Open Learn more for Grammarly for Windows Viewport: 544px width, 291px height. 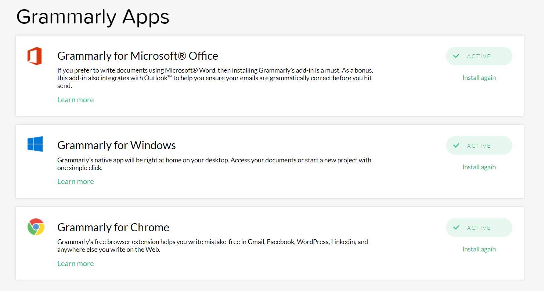[76, 181]
